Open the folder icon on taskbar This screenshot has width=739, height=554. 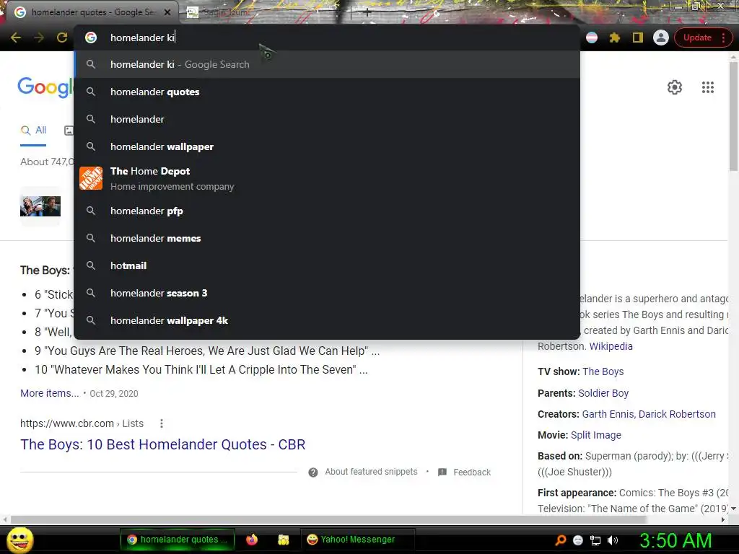coord(283,540)
